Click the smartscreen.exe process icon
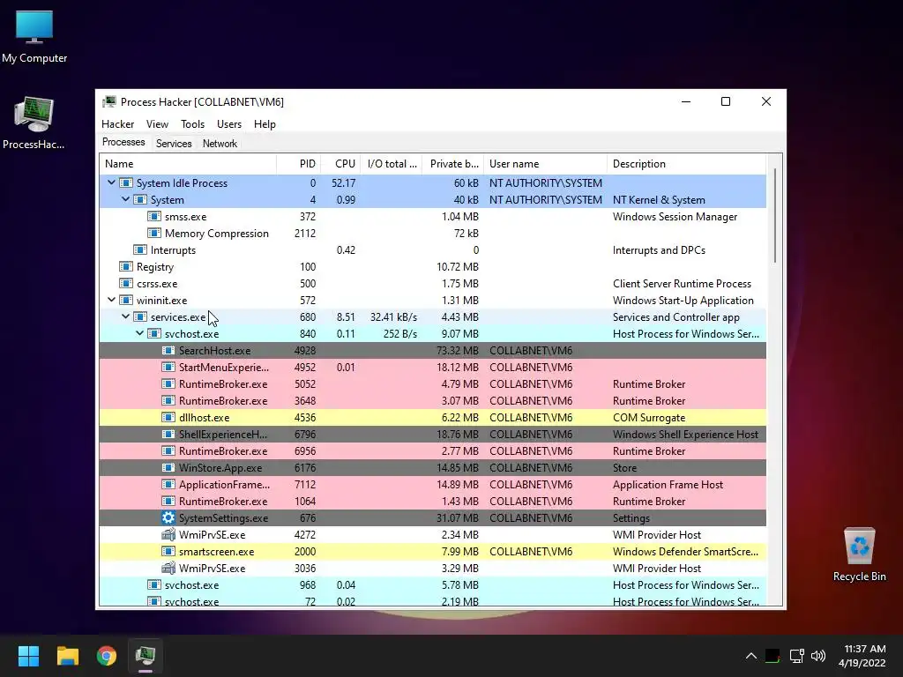 [x=168, y=551]
